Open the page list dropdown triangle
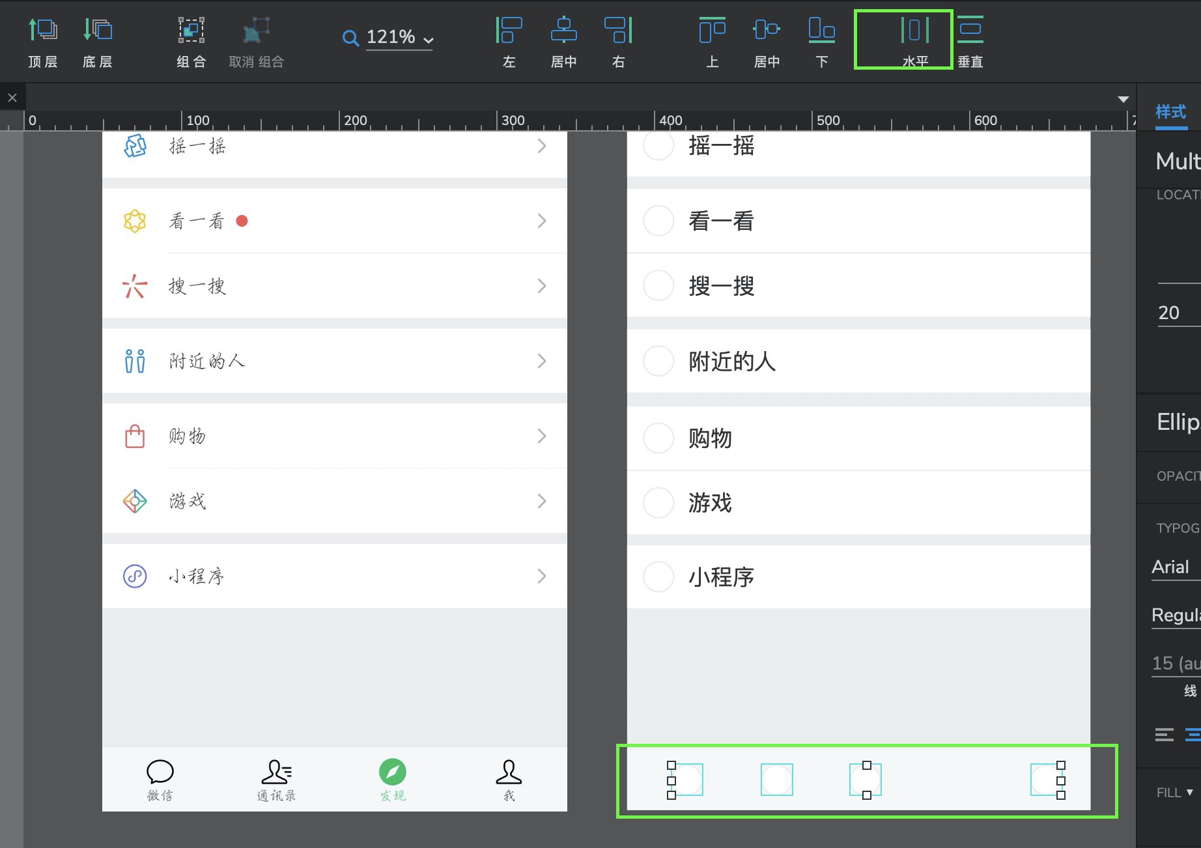Screen dimensions: 1201x848 click(1123, 100)
